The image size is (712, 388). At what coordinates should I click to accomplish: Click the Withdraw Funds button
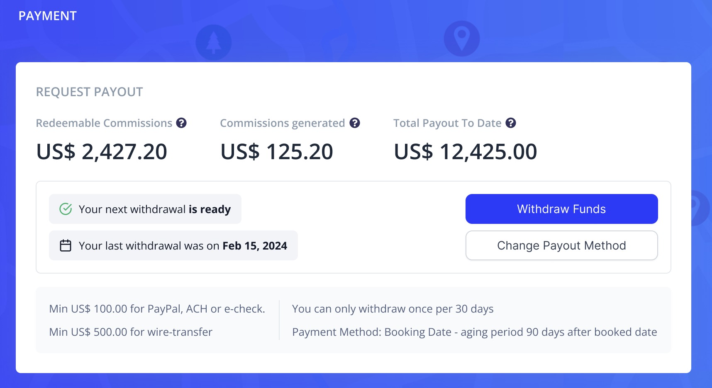562,209
